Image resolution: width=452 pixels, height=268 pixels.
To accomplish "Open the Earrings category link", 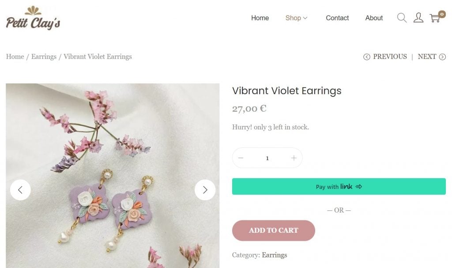I will pyautogui.click(x=274, y=255).
